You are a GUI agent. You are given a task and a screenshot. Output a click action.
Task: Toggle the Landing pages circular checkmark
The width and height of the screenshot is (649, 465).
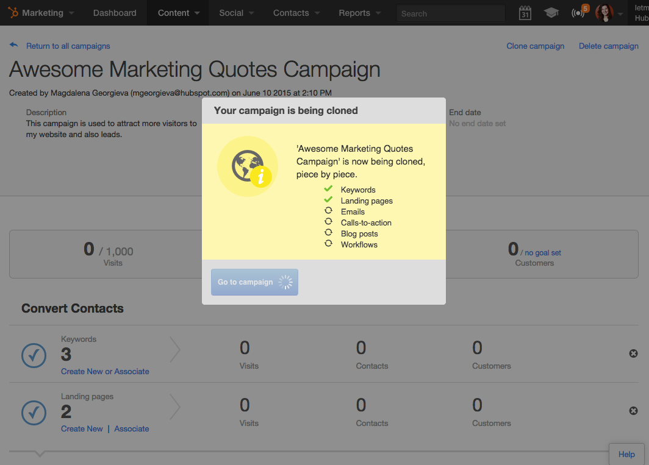(x=34, y=413)
